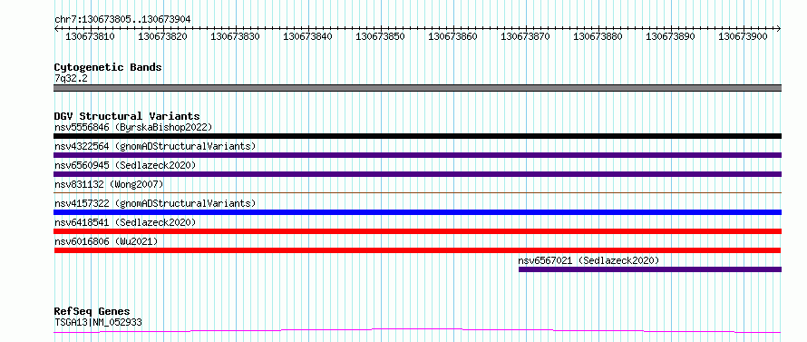Click ruler position 130673850

click(x=381, y=36)
